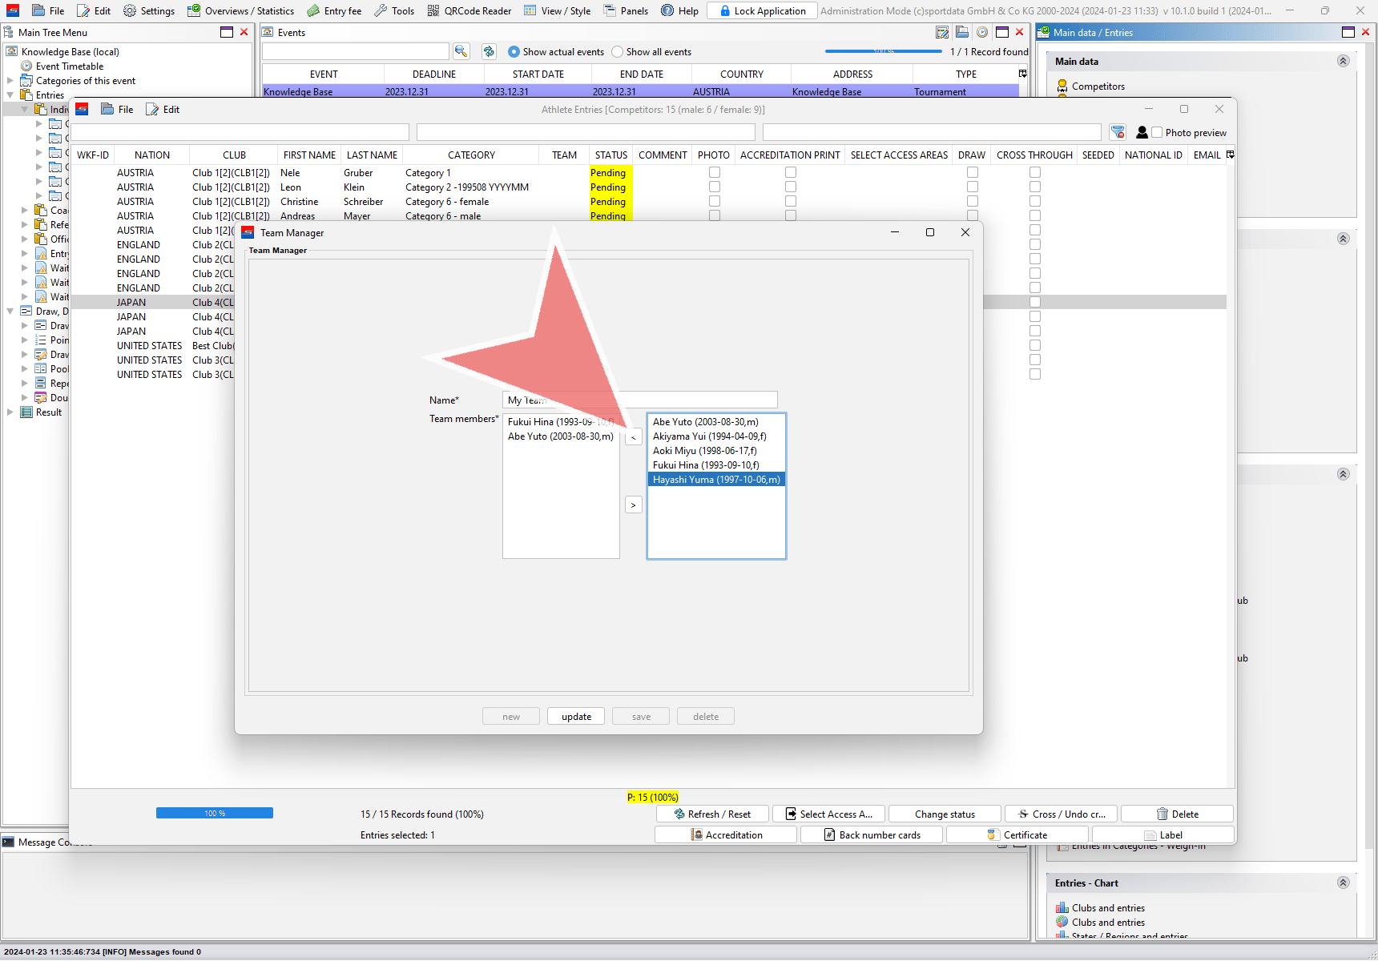
Task: Click the search magnifier icon in Events
Action: (461, 51)
